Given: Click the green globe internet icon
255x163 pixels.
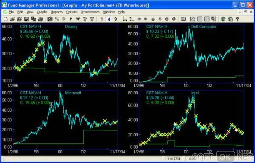Looking at the screenshot, I should [223, 19].
